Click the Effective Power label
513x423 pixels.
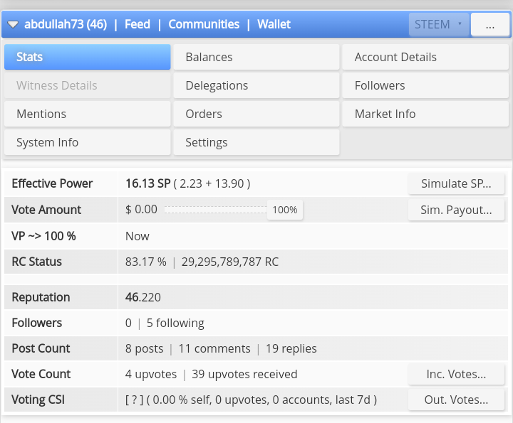[x=52, y=183]
